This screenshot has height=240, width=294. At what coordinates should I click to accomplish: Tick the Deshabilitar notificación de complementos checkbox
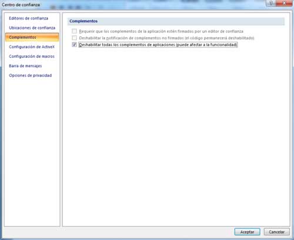pos(74,38)
